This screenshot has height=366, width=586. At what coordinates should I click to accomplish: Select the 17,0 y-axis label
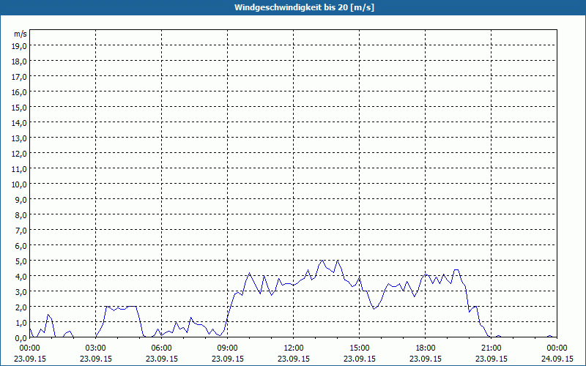(x=19, y=77)
